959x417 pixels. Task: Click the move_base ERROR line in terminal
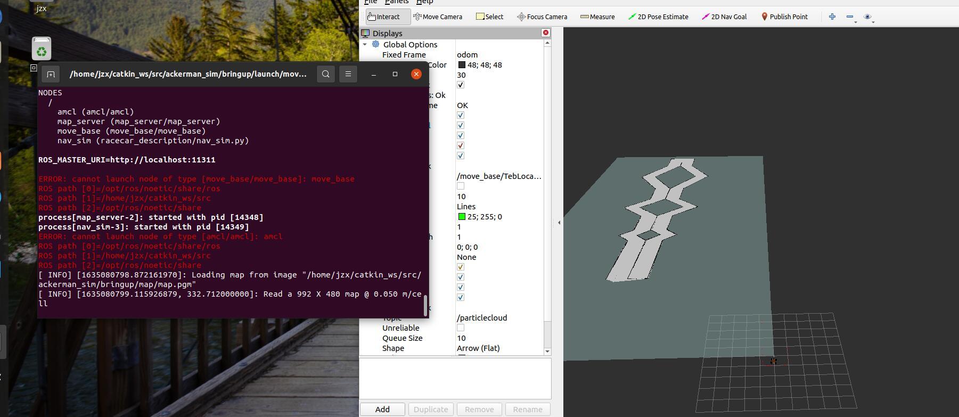(196, 179)
